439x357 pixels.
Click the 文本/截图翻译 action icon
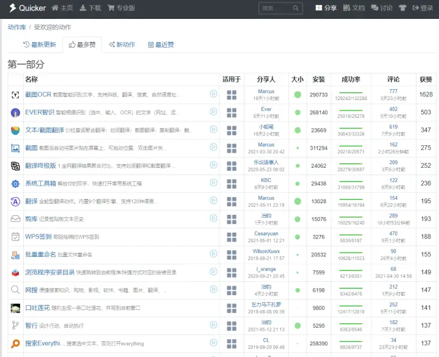point(15,131)
